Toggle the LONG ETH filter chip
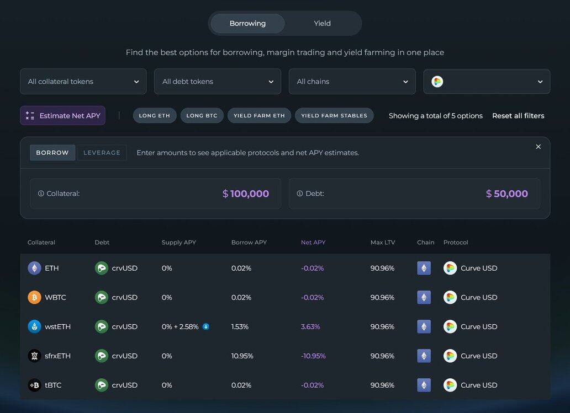 pos(155,116)
